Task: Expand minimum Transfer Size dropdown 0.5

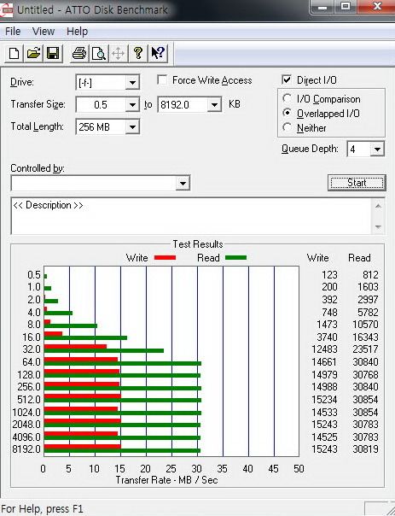Action: tap(132, 105)
